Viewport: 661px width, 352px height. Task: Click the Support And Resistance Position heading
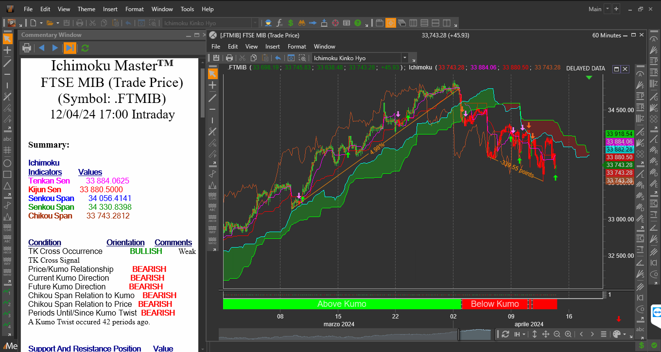click(x=85, y=348)
